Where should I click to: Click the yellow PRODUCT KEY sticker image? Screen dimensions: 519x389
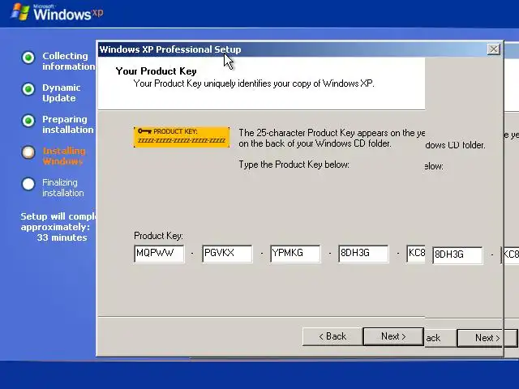coord(182,137)
